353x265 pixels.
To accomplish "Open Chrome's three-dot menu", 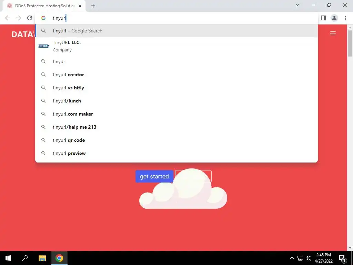I will click(x=345, y=18).
